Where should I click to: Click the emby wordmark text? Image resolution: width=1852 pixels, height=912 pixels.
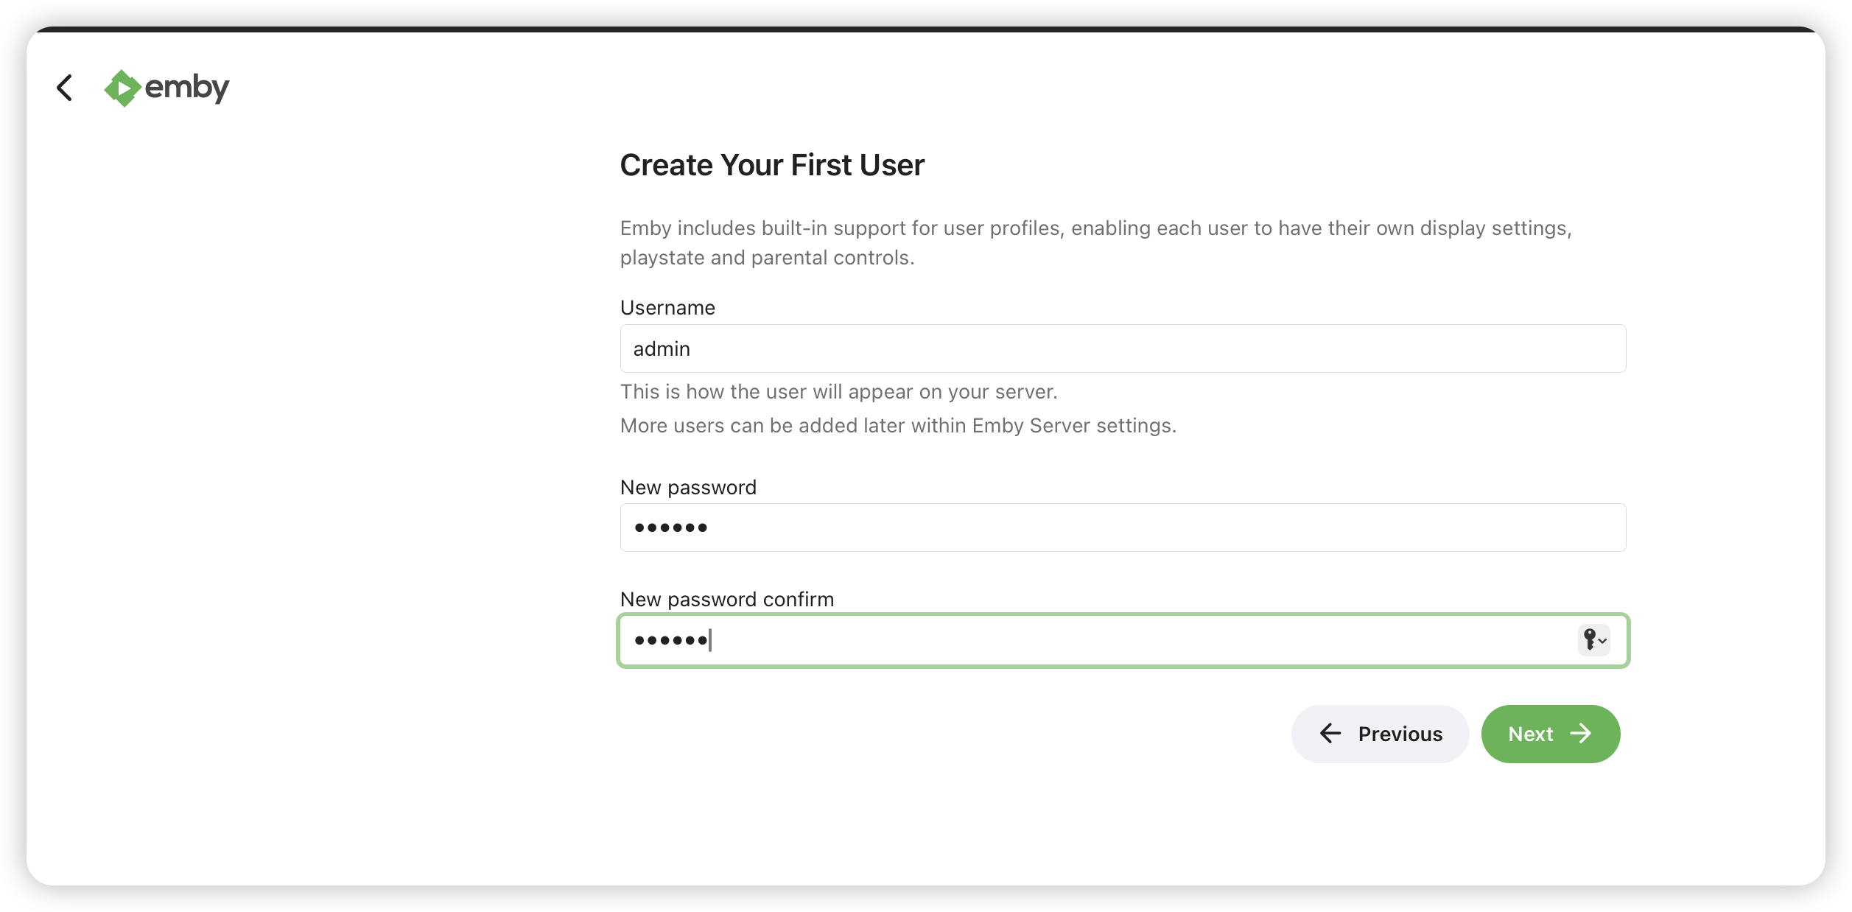pos(187,88)
